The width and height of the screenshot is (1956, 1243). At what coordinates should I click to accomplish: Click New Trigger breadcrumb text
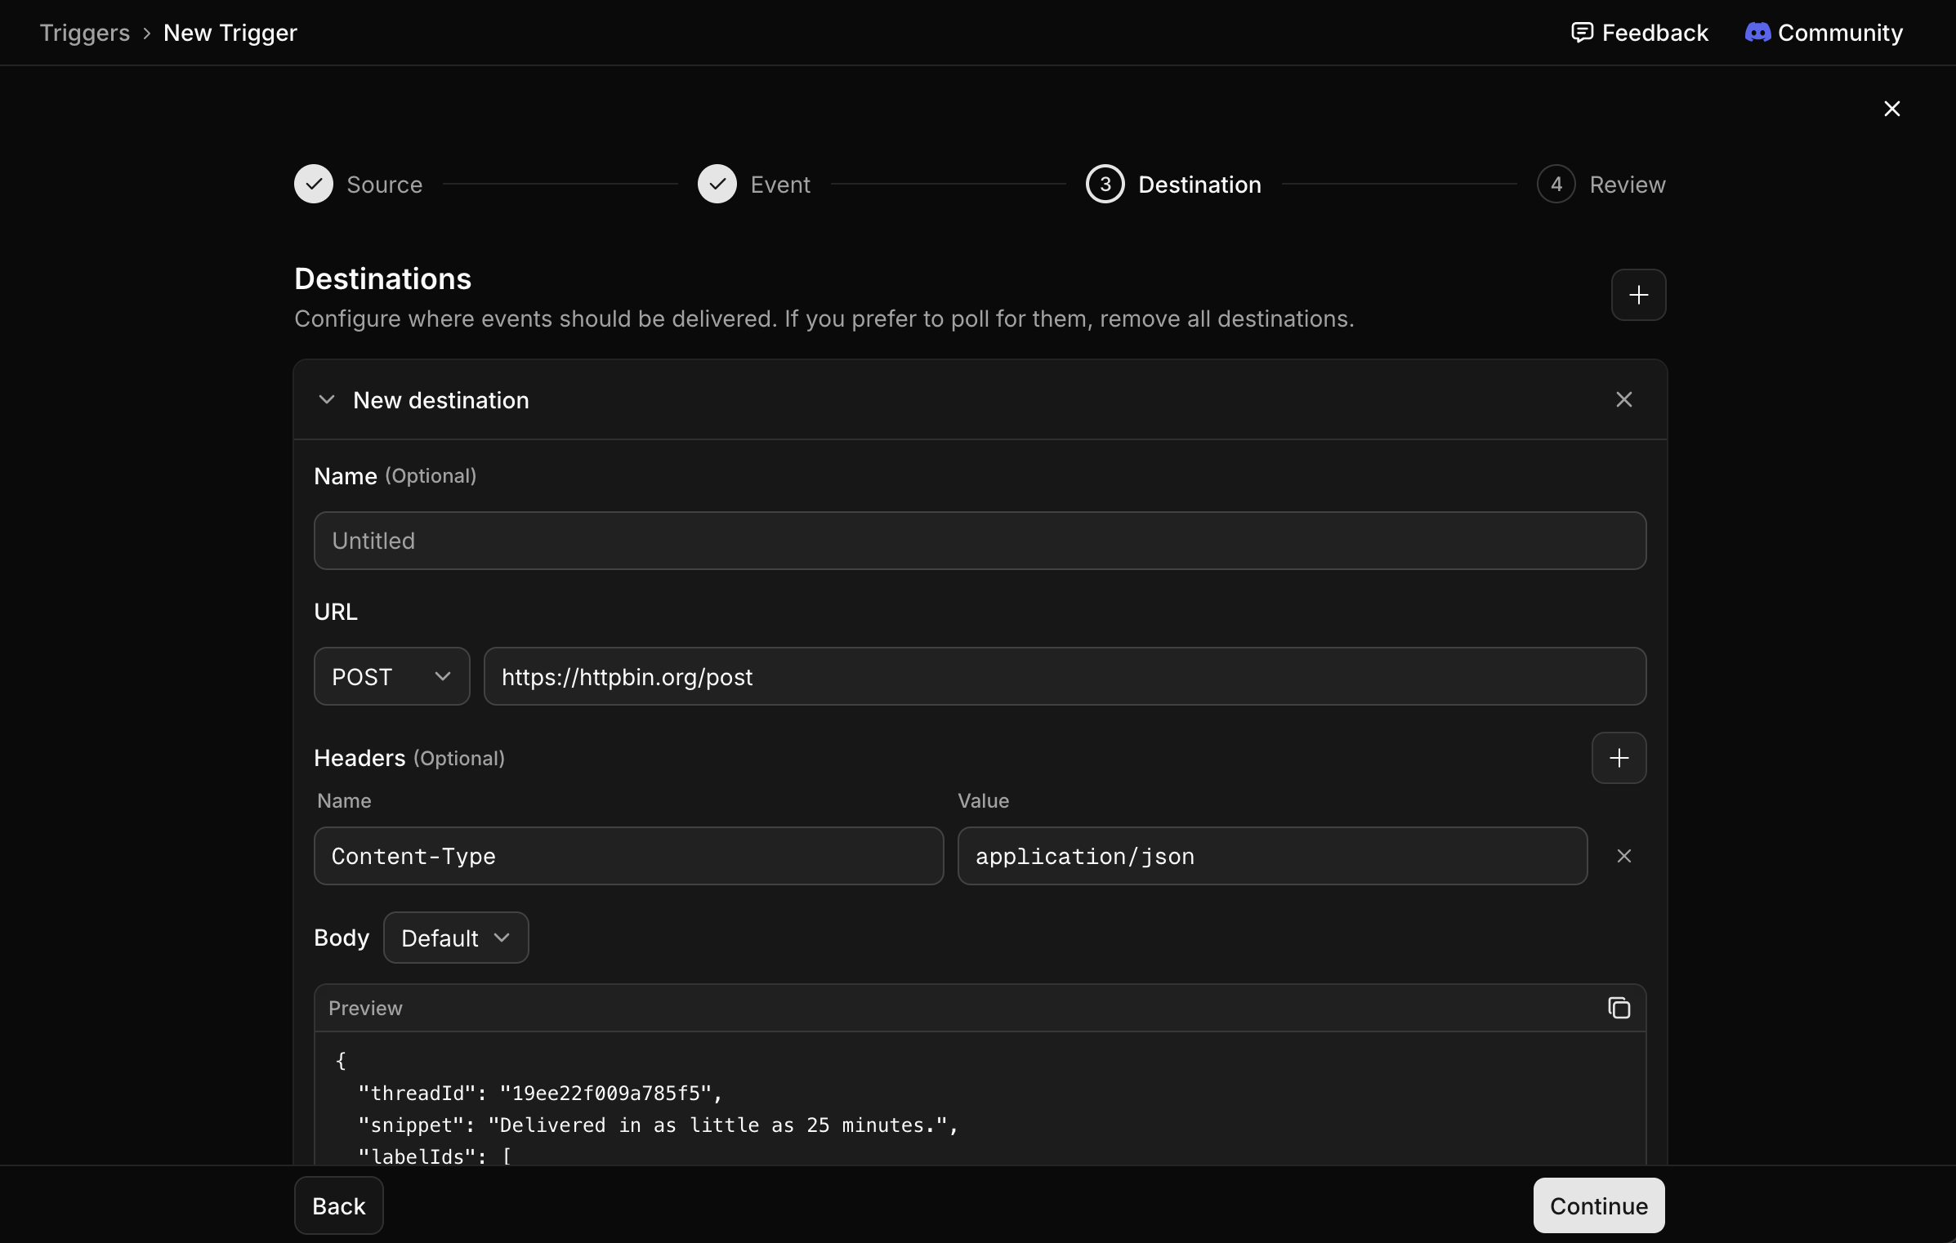click(x=230, y=33)
